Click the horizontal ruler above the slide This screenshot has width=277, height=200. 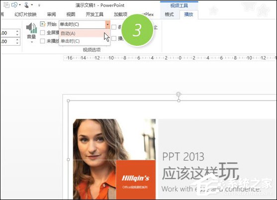pos(170,58)
